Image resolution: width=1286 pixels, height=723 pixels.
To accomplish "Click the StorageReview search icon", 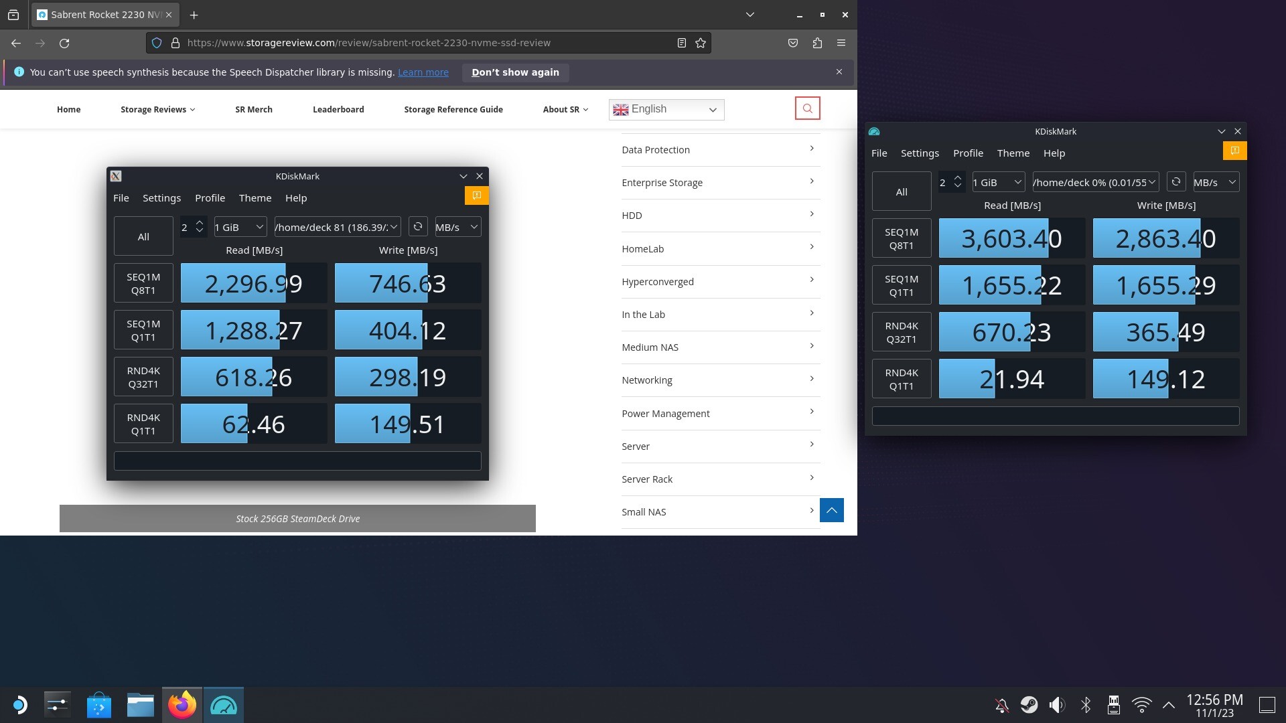I will (x=806, y=108).
